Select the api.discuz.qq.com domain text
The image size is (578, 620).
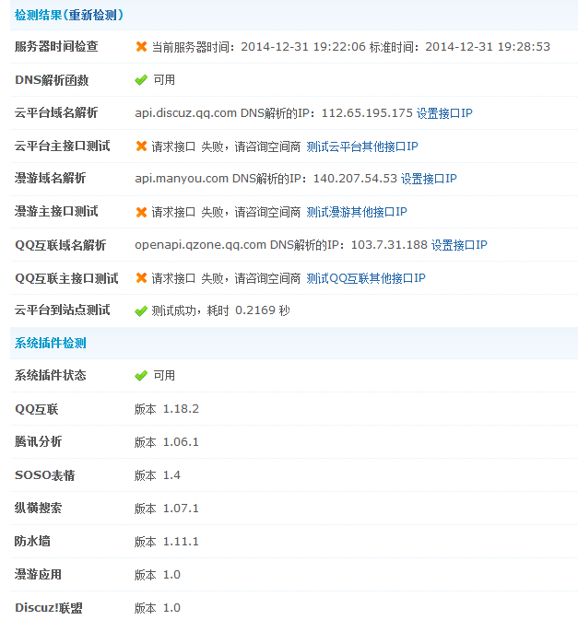[185, 113]
